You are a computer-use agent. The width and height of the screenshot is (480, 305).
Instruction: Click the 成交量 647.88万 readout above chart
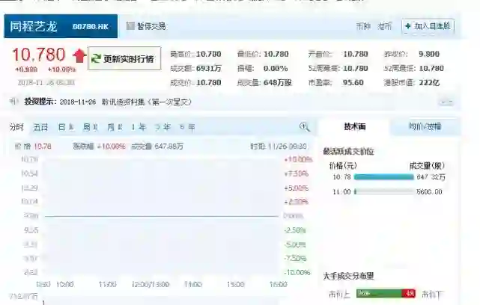click(157, 147)
